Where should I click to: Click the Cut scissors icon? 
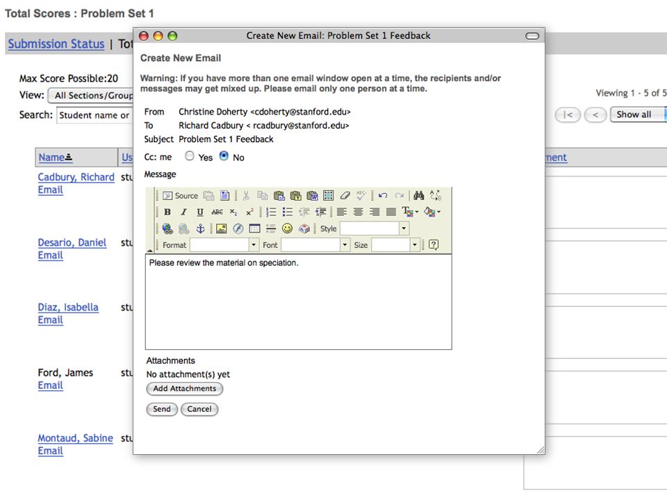(246, 196)
